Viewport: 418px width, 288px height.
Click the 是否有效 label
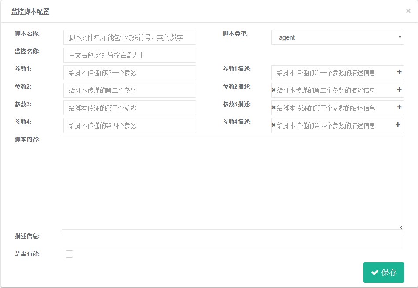coord(27,254)
